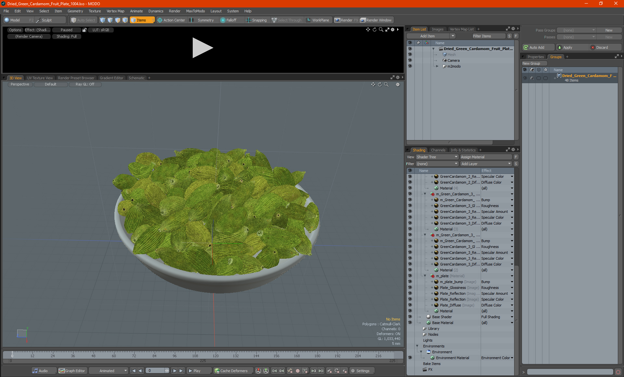
Task: Click the 3D viewport zoom magnifier icon
Action: [x=386, y=84]
